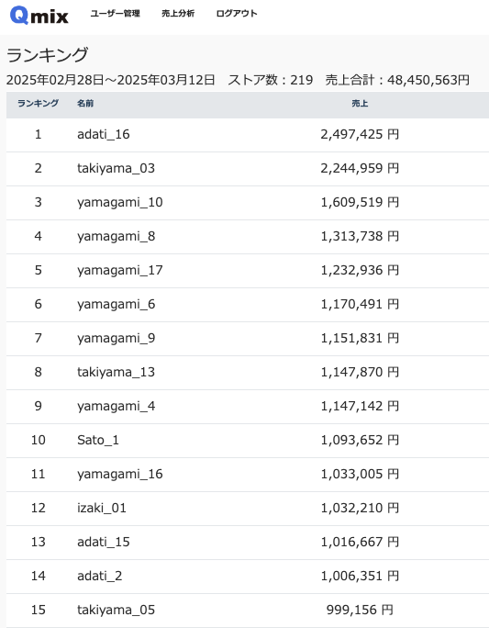Click the 売上 column header
Viewport: 489px width, 628px height.
click(x=360, y=104)
